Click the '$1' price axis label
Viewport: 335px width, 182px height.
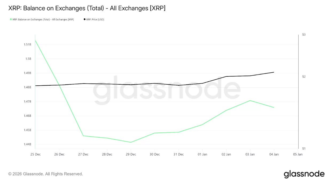(x=304, y=148)
